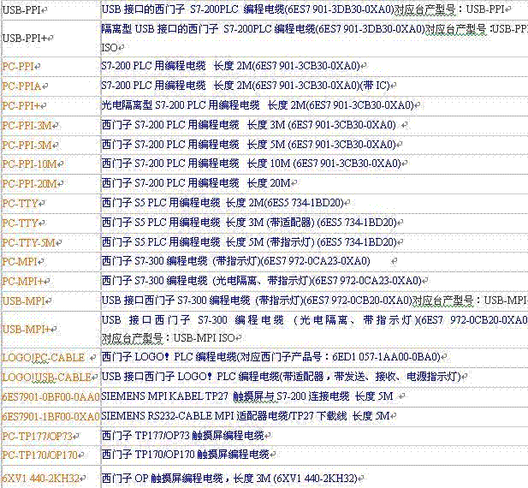The image size is (528, 488).
Task: Open the PC-PPI-5M cable link
Action: [x=28, y=145]
